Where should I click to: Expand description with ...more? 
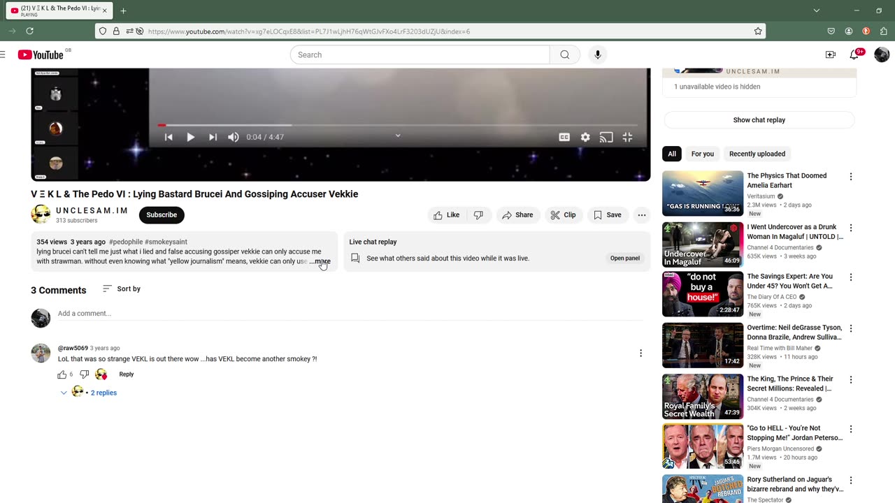[320, 261]
